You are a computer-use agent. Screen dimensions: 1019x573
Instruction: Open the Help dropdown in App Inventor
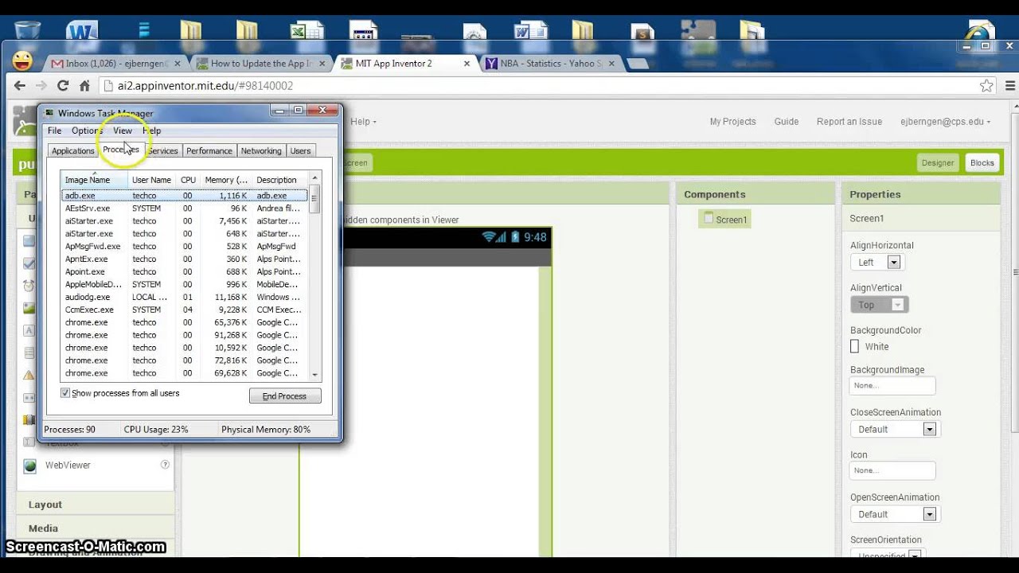pyautogui.click(x=363, y=122)
